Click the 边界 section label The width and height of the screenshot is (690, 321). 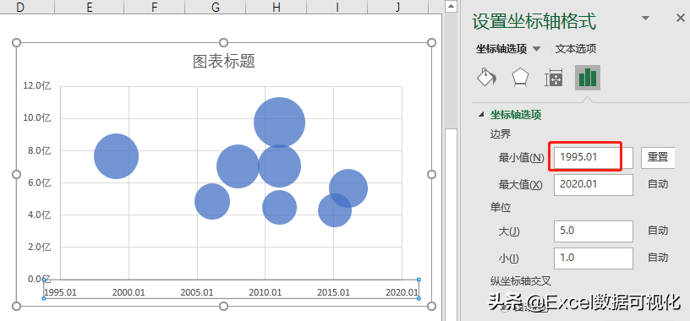click(501, 134)
